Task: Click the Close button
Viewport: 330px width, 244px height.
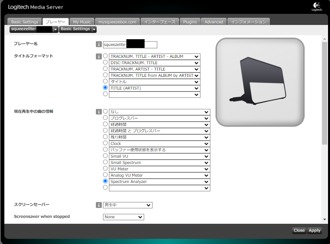Action: click(299, 231)
